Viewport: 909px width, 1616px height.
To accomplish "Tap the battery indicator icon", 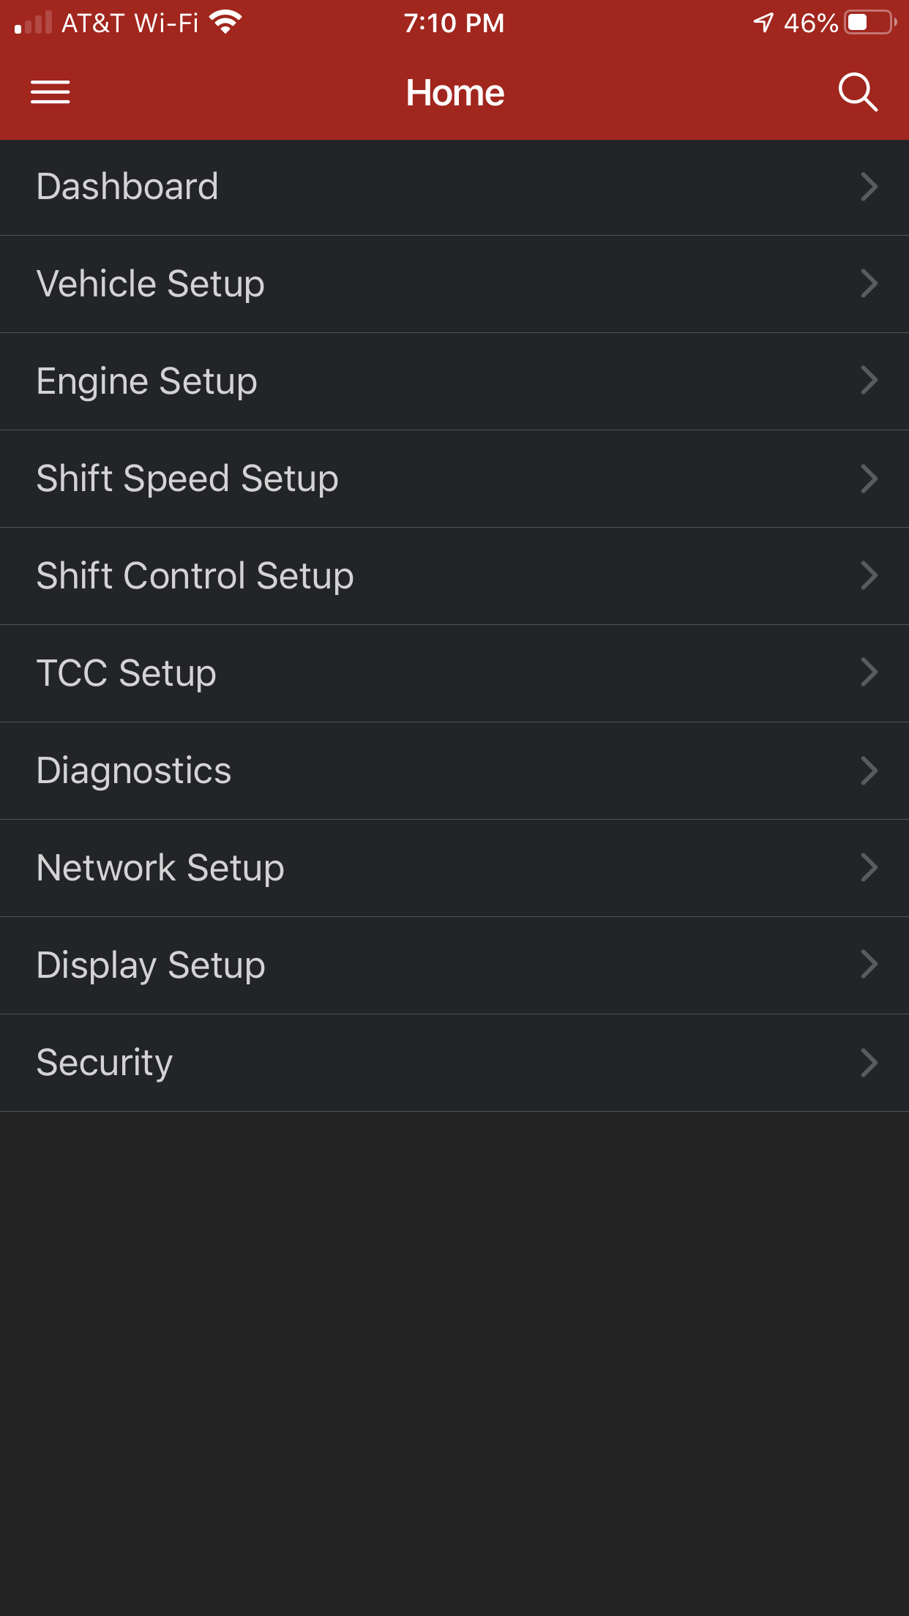I will (870, 23).
